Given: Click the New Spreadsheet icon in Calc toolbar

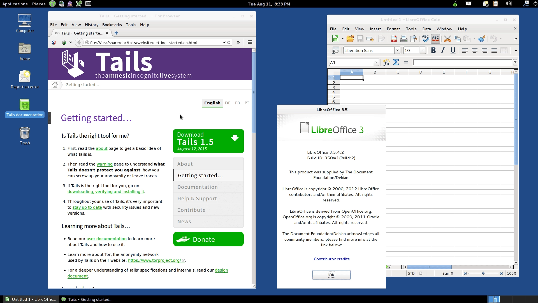Looking at the screenshot, I should point(335,39).
